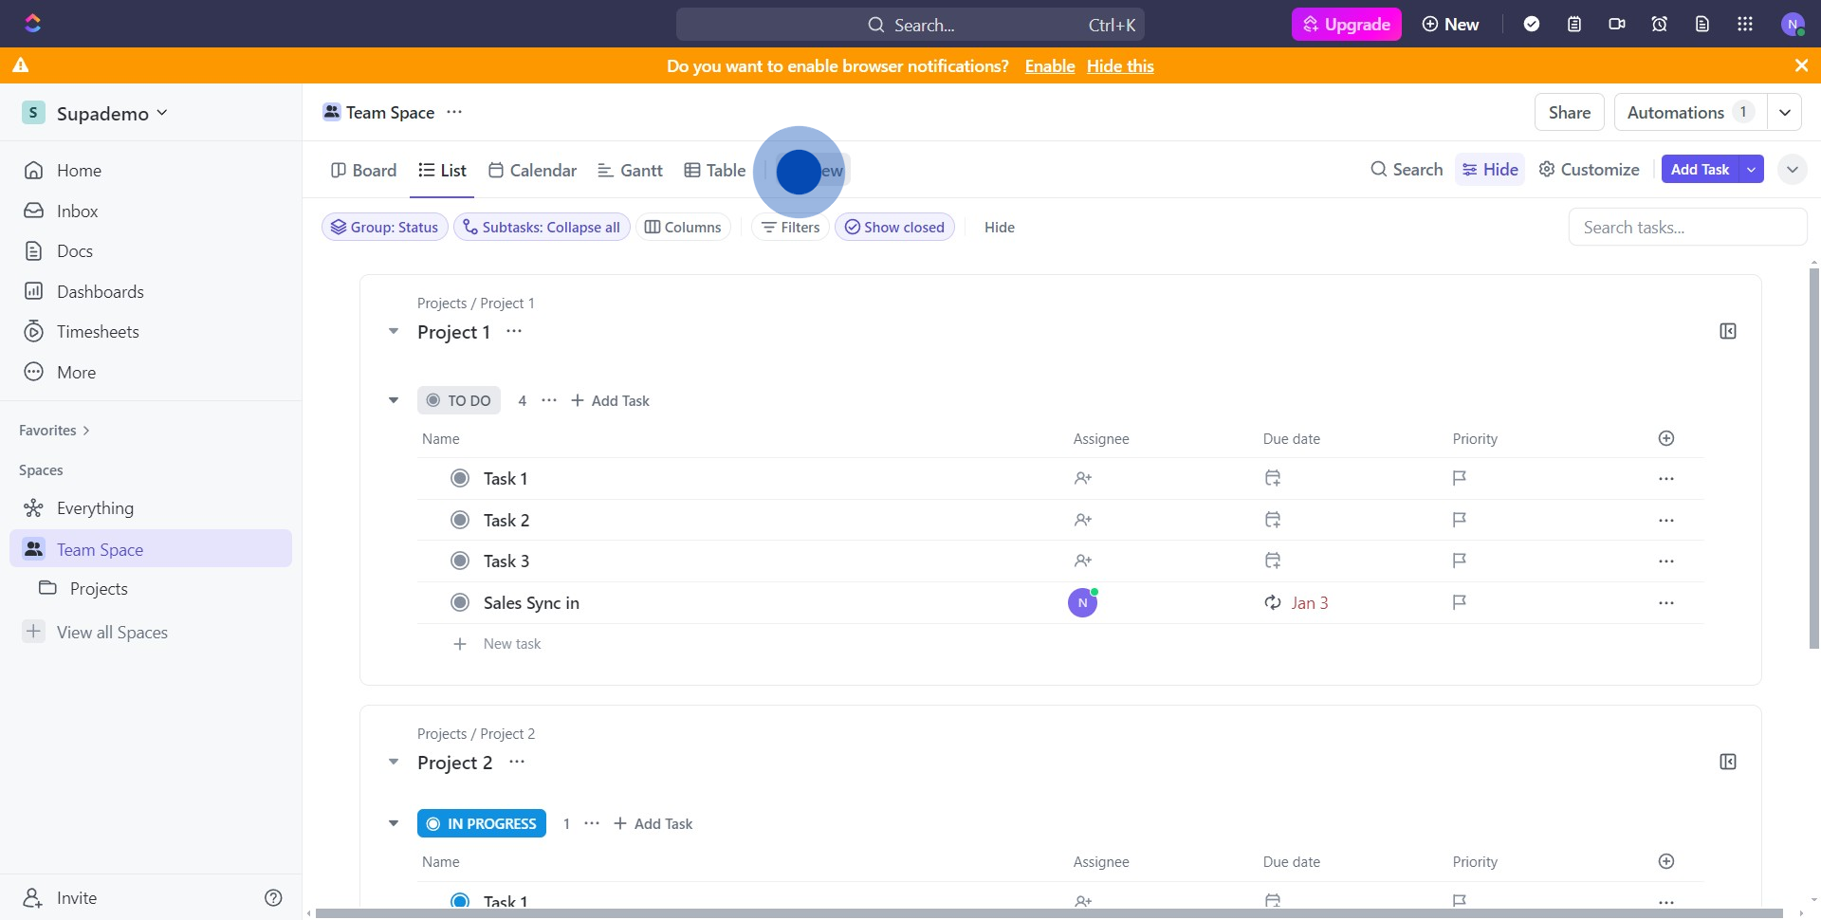
Task: Expand the Add Task dropdown arrow
Action: tap(1752, 170)
